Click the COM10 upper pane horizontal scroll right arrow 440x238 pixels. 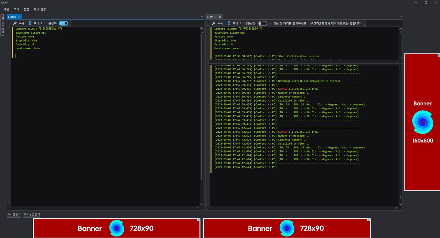(397, 62)
